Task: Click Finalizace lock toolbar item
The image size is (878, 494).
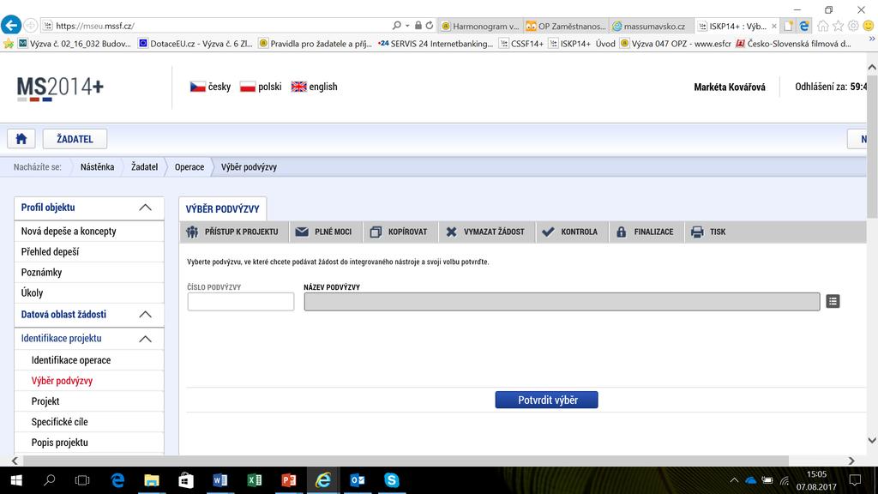Action: point(645,232)
